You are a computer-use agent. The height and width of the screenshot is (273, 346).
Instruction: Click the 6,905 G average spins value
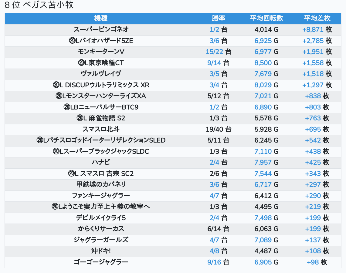tap(266, 262)
